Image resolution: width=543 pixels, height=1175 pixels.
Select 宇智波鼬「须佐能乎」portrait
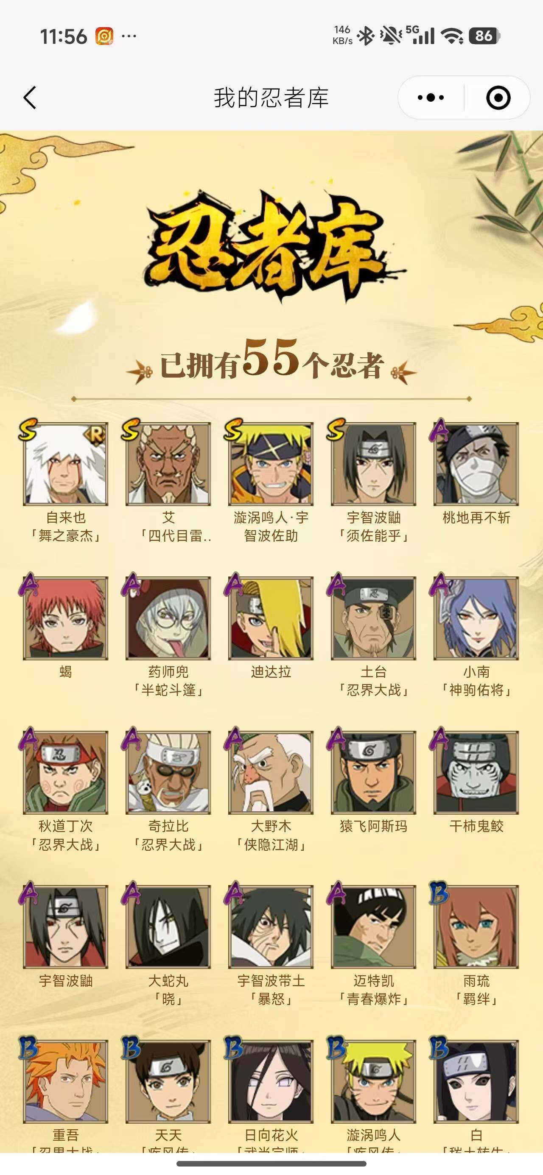point(374,464)
